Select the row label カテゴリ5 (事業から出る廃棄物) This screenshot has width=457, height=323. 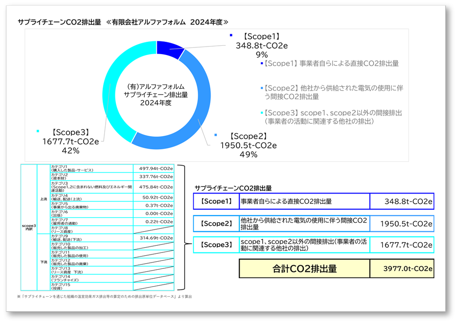click(91, 205)
